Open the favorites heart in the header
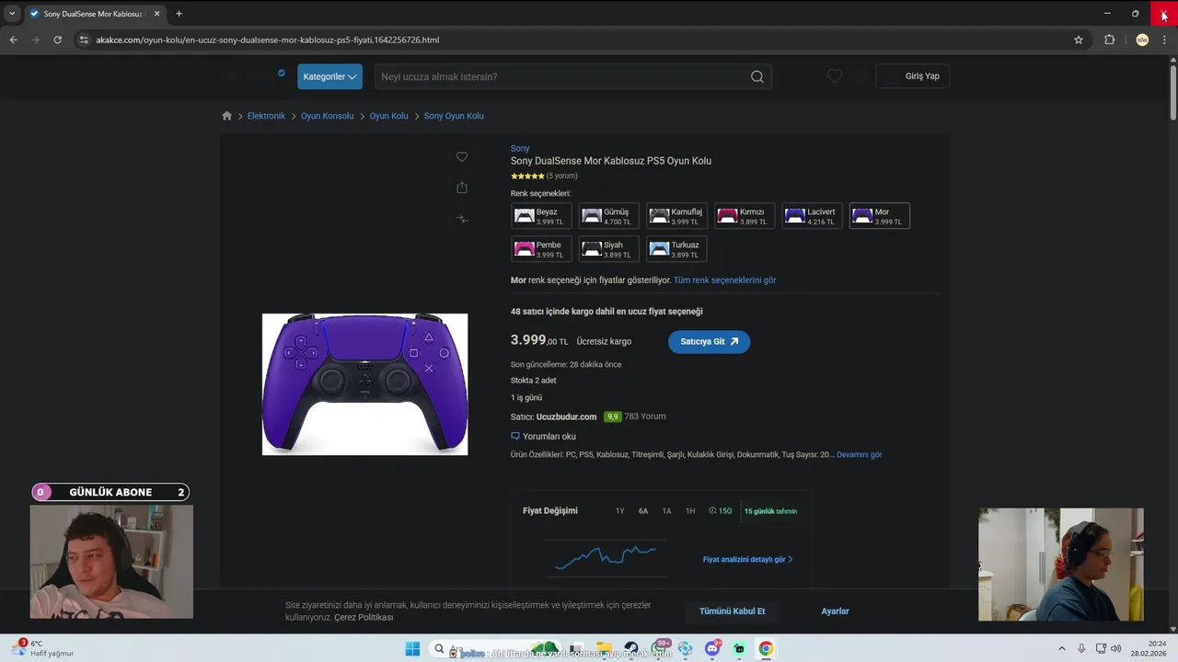Screen dimensions: 1178x662 click(x=834, y=76)
